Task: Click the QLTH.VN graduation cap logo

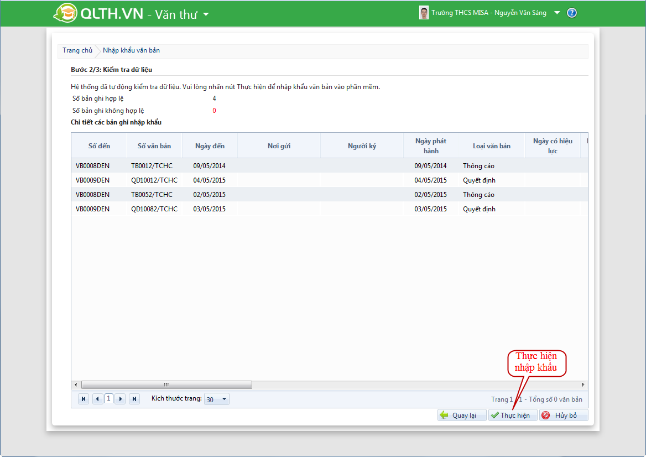Action: pos(65,13)
